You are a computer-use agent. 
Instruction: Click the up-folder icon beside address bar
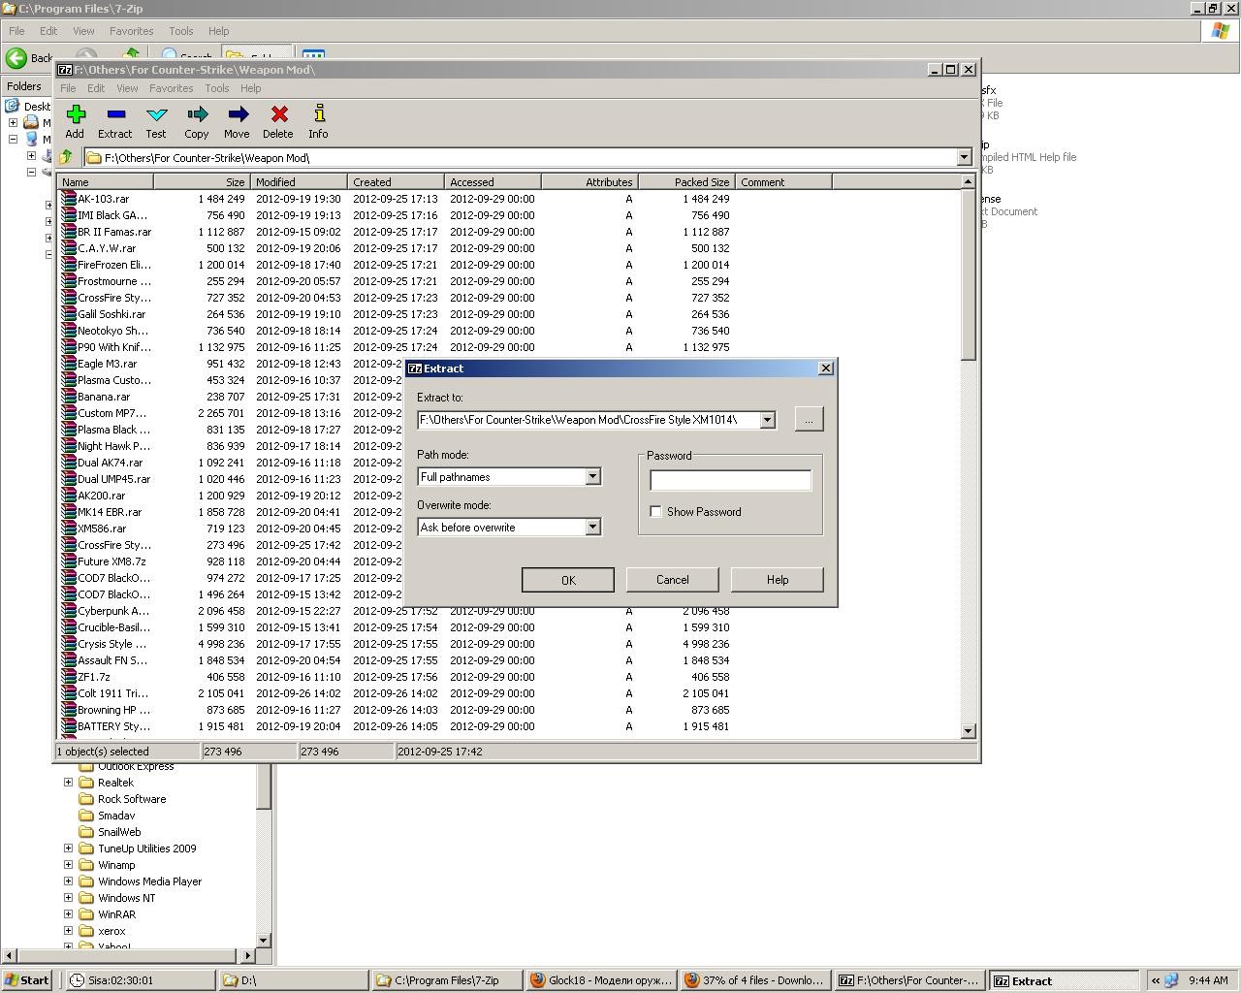66,157
